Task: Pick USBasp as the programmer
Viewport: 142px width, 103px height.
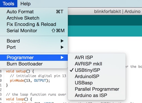Action: point(97,83)
